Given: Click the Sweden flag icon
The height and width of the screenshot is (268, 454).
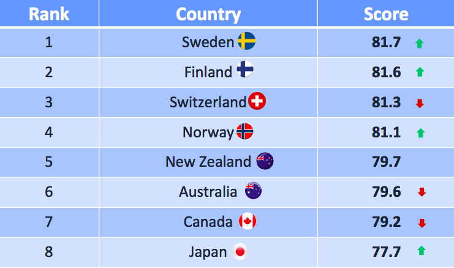Looking at the screenshot, I should (247, 41).
